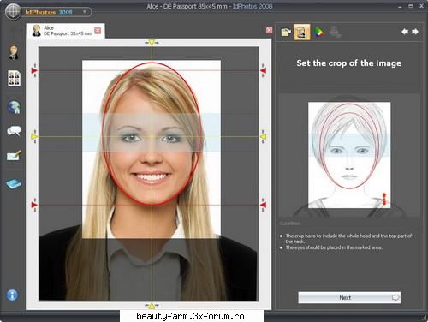The height and width of the screenshot is (322, 428).
Task: Close the Alice DE Passport tab
Action: coord(98,31)
